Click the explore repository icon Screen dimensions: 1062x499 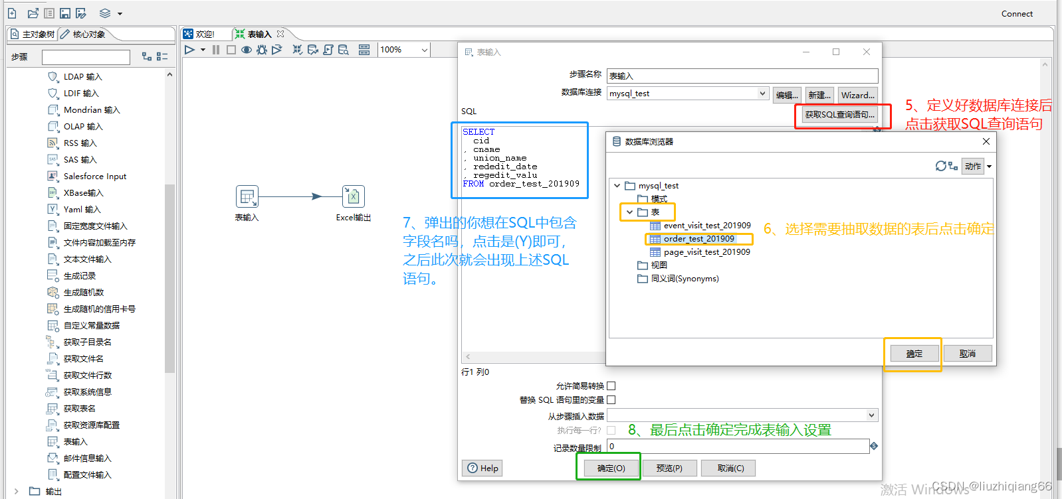click(x=49, y=13)
